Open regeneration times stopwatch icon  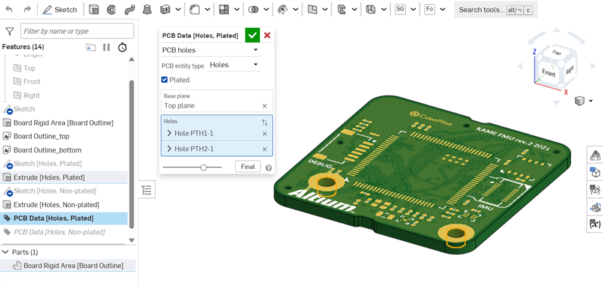(122, 47)
